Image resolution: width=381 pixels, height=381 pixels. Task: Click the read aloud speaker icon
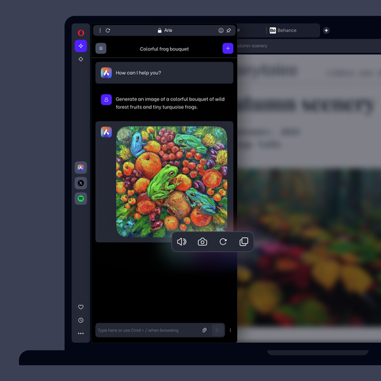click(x=182, y=242)
